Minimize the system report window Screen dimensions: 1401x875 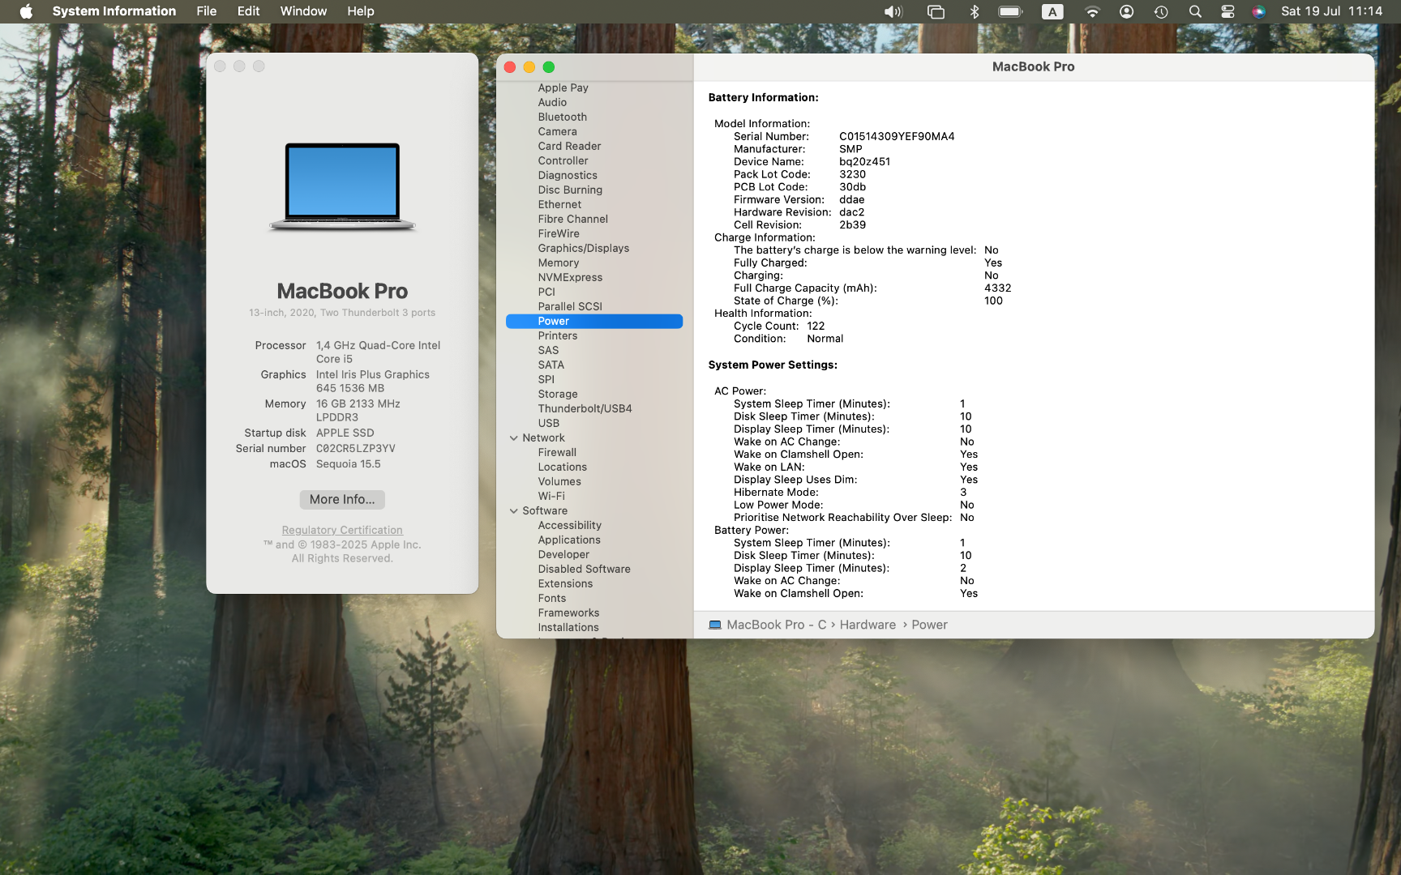(529, 67)
